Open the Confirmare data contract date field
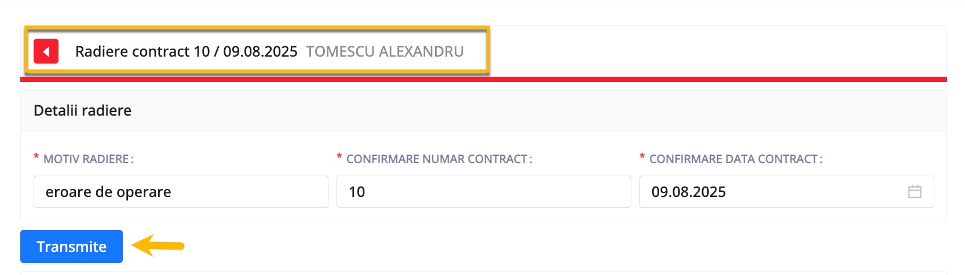This screenshot has height=275, width=965. tap(787, 192)
